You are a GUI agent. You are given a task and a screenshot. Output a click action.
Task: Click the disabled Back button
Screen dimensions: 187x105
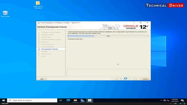[x=116, y=79]
